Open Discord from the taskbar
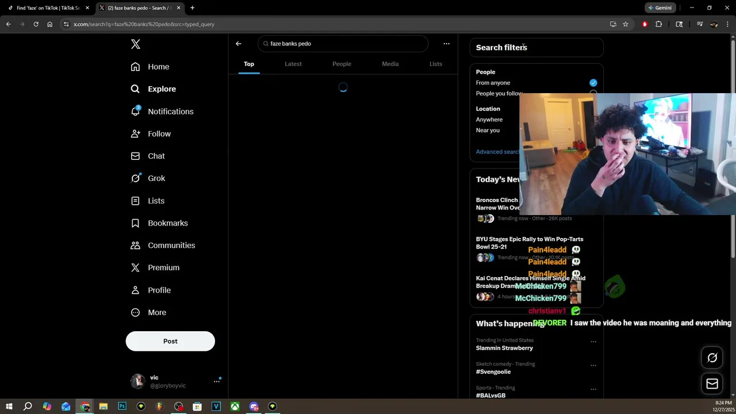This screenshot has width=736, height=414. 254,407
